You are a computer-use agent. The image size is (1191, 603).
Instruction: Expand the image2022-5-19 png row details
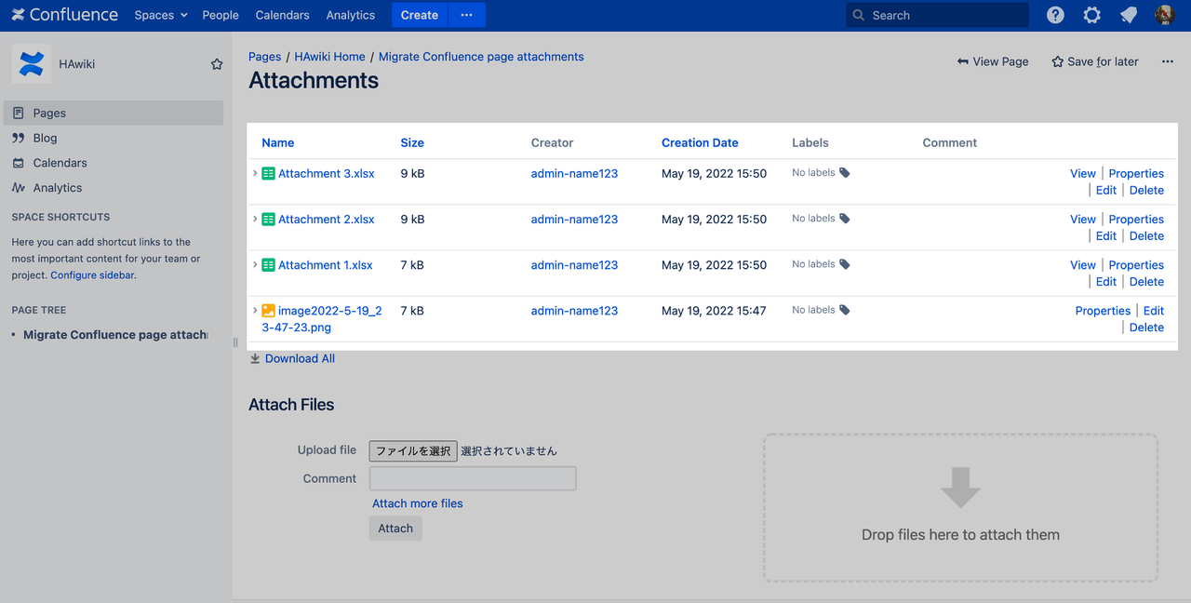255,310
